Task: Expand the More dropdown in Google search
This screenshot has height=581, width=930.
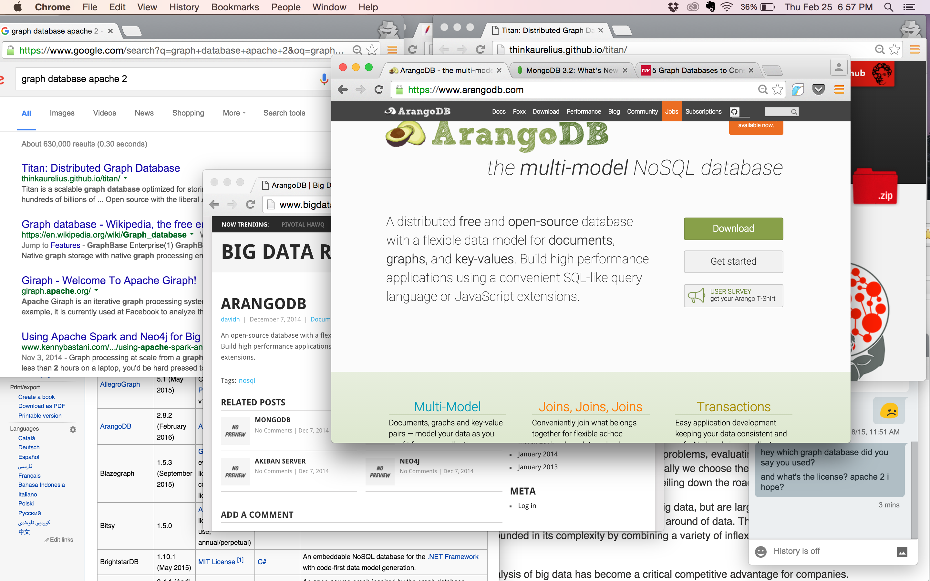Action: click(234, 113)
